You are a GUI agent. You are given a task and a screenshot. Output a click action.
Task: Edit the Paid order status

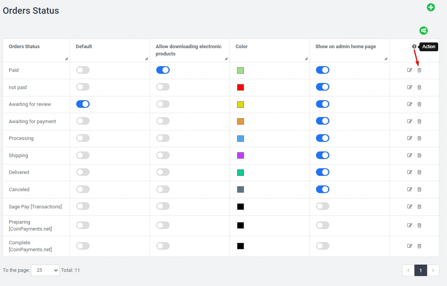pos(409,70)
